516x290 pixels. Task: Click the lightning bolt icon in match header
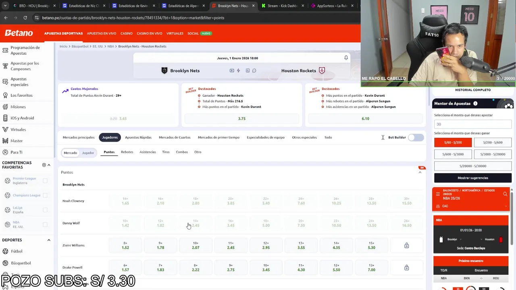238,70
